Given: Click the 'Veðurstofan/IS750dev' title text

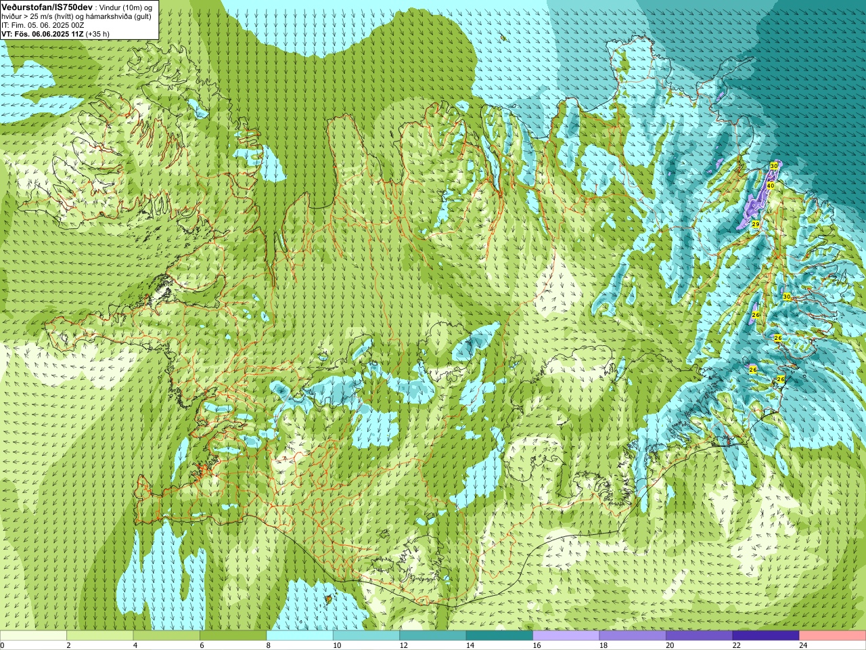Looking at the screenshot, I should (47, 7).
